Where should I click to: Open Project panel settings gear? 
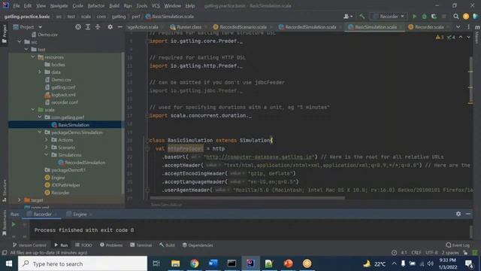[x=110, y=27]
